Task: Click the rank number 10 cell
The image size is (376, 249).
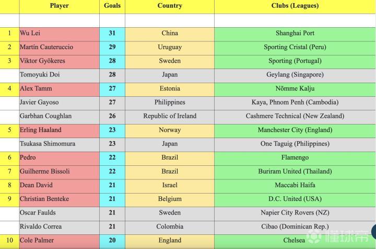Action: [x=9, y=241]
